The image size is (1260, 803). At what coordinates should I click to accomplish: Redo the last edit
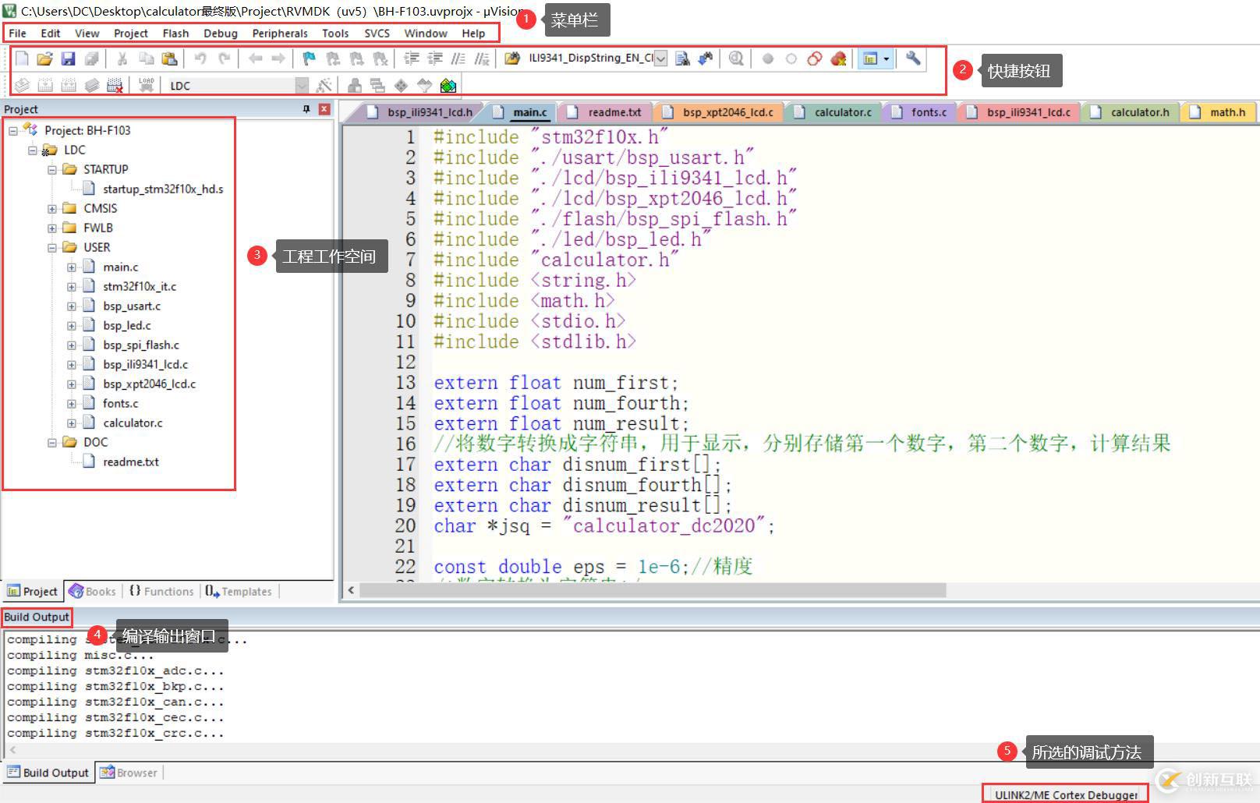click(x=224, y=58)
